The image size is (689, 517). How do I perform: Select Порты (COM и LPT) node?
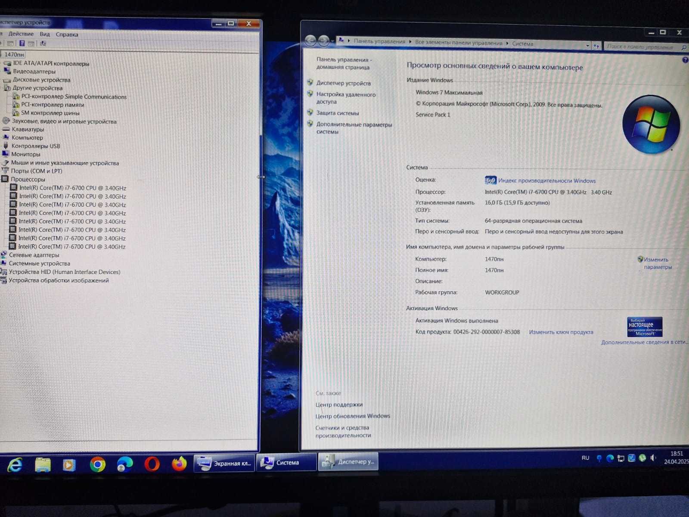click(37, 171)
